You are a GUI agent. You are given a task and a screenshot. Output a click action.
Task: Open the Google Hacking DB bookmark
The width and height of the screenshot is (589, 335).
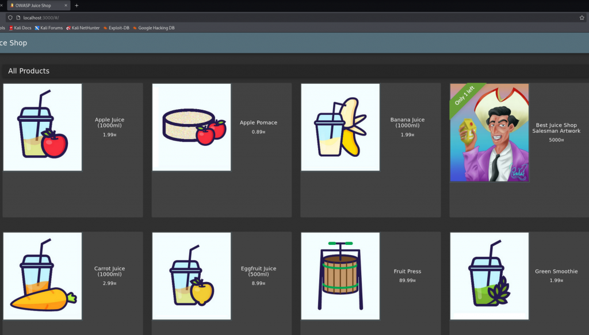[154, 28]
